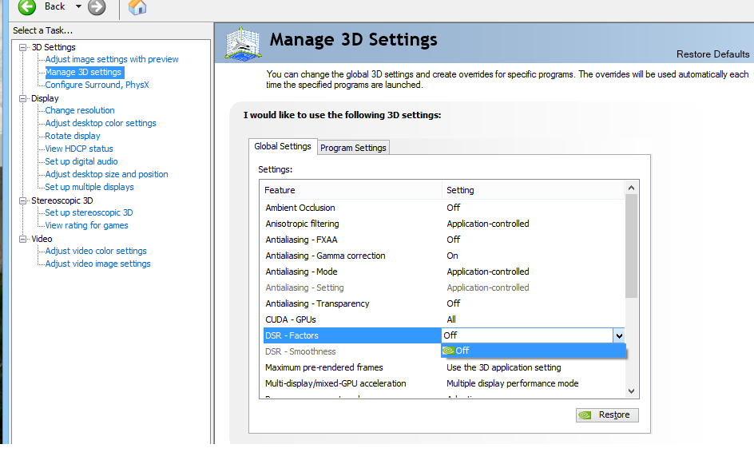Click the Setting column header
754x460 pixels.
click(534, 190)
